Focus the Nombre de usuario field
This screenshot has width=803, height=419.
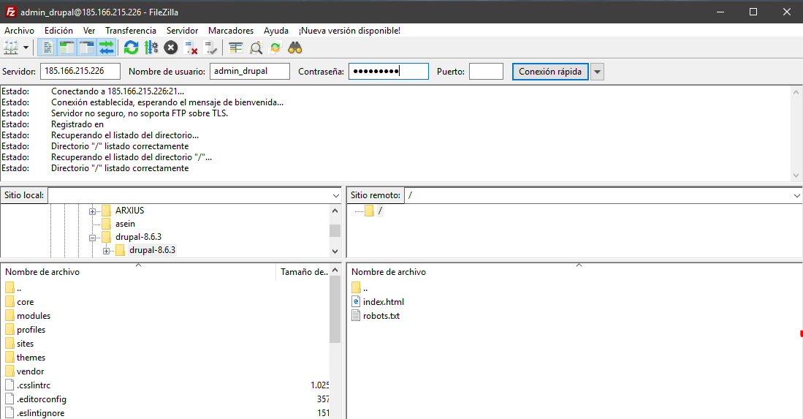click(x=250, y=71)
